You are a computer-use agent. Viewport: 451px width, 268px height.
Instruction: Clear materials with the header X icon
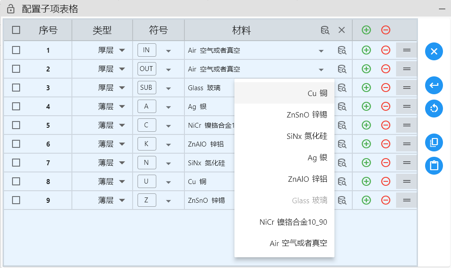pos(342,30)
